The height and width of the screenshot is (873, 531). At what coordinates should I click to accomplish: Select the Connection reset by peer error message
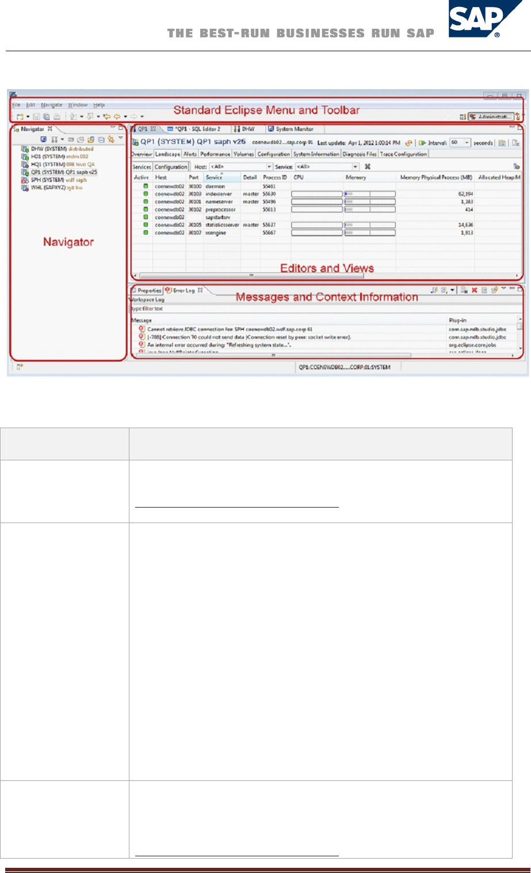coord(249,337)
